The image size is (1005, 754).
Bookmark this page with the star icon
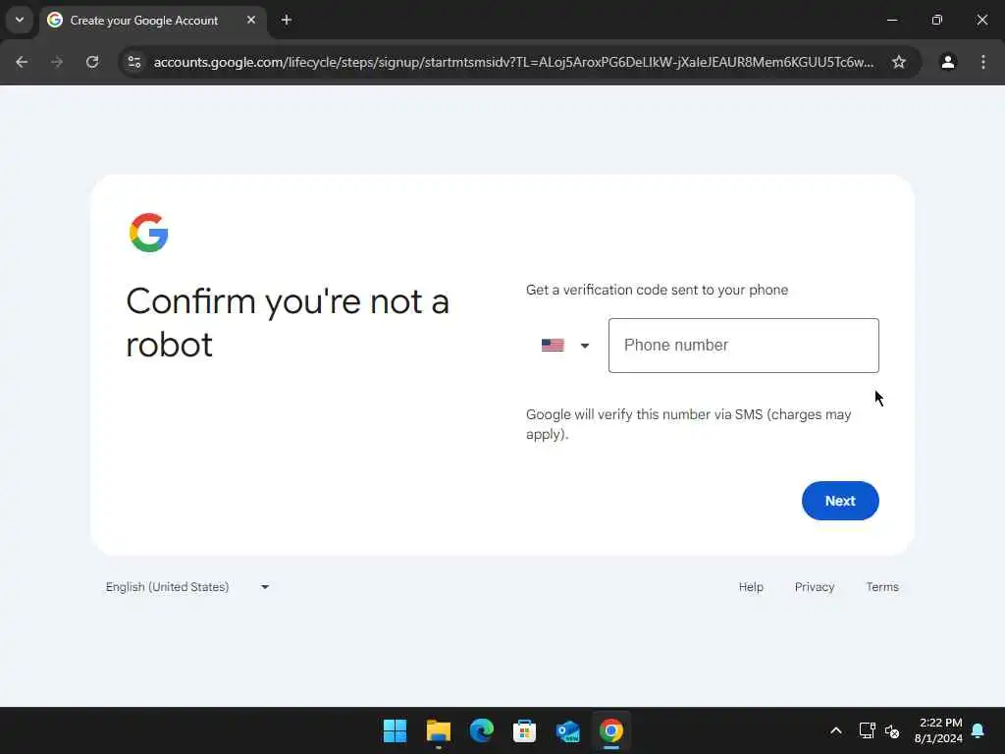tap(899, 62)
